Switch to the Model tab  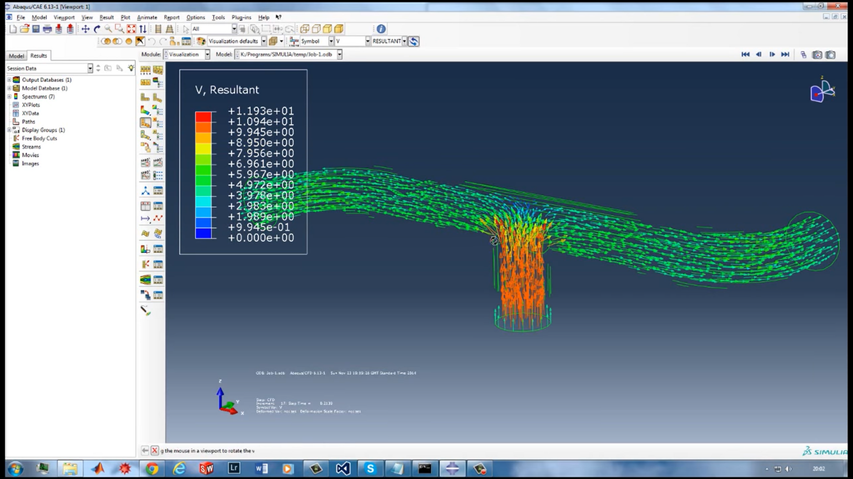pyautogui.click(x=16, y=56)
